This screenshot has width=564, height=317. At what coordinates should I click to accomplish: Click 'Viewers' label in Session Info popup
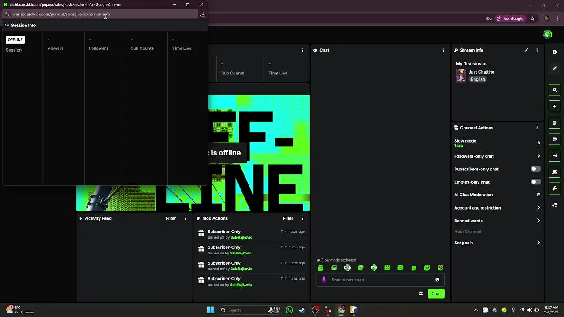56,48
